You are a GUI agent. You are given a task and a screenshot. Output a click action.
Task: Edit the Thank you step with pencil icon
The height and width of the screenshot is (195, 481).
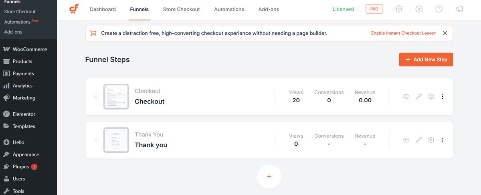click(418, 140)
